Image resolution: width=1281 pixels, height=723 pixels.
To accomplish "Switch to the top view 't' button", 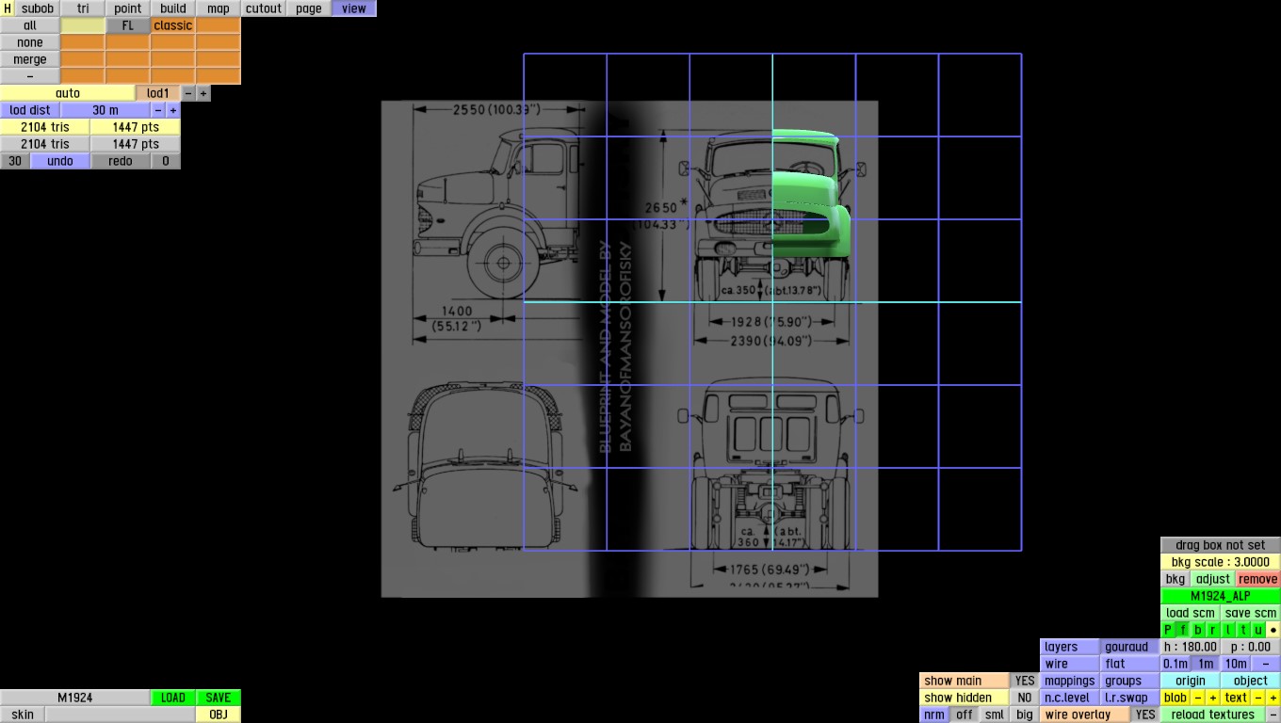I will coord(1243,630).
